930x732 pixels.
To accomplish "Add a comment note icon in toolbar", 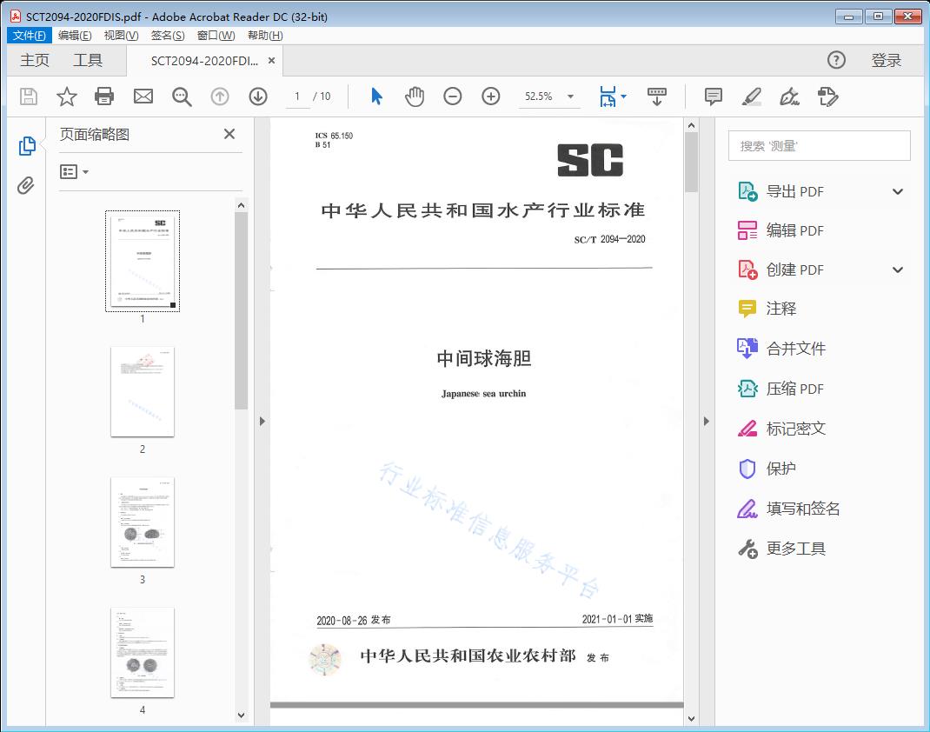I will point(714,96).
